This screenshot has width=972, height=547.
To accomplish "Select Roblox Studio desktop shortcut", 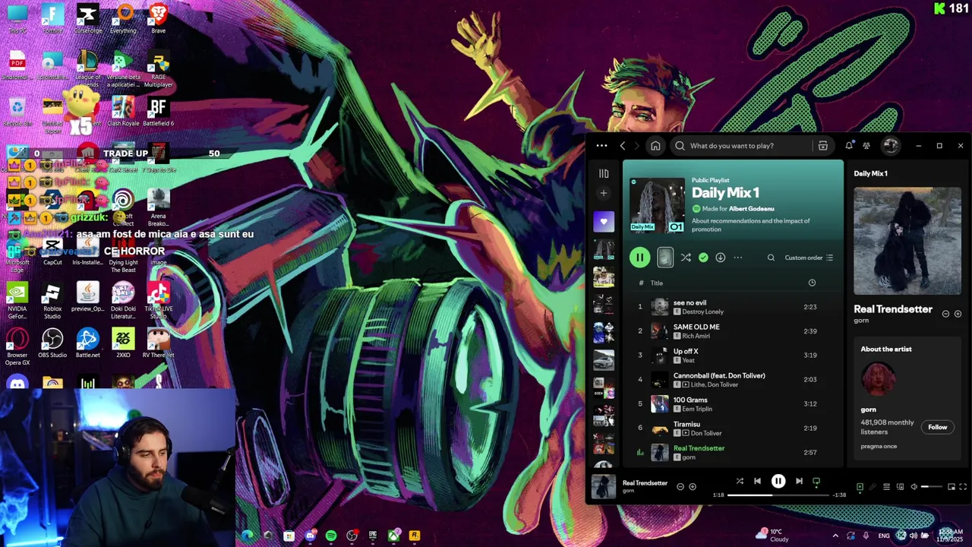I will coord(52,300).
